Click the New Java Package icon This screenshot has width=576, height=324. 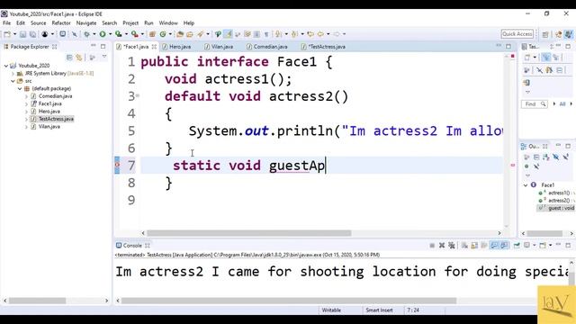pos(152,34)
